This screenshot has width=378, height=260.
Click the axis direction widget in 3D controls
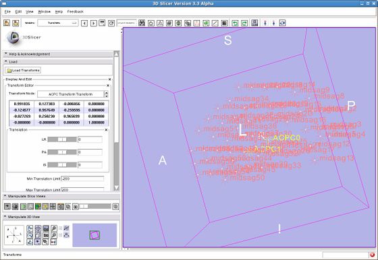pos(14,235)
